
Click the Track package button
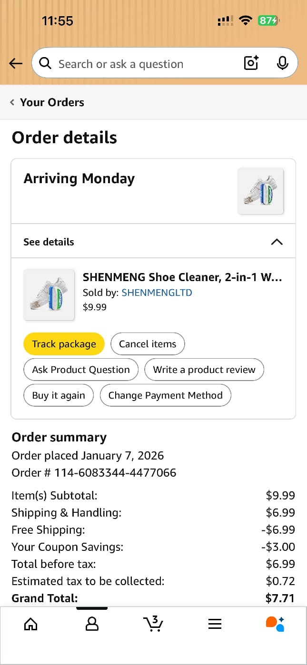pos(64,344)
